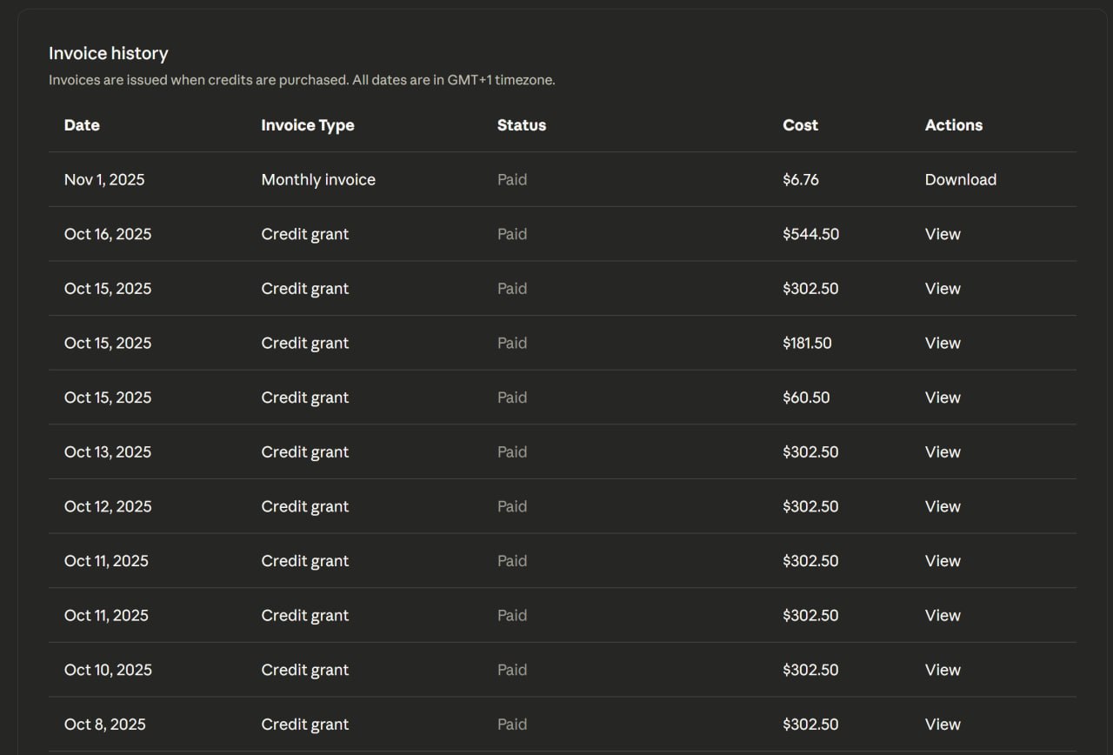Click Paid status on the Oct 16 row
The width and height of the screenshot is (1113, 755).
(512, 234)
